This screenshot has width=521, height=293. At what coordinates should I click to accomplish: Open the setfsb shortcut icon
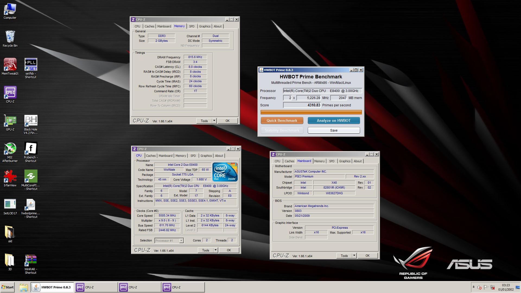[31, 68]
